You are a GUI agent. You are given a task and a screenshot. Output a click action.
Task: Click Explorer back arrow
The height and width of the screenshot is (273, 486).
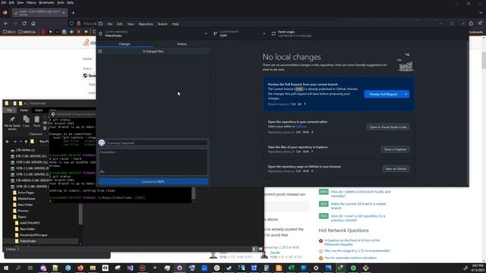[x=8, y=142]
